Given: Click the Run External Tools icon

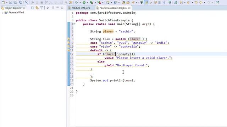Looking at the screenshot, I should tap(99, 2).
